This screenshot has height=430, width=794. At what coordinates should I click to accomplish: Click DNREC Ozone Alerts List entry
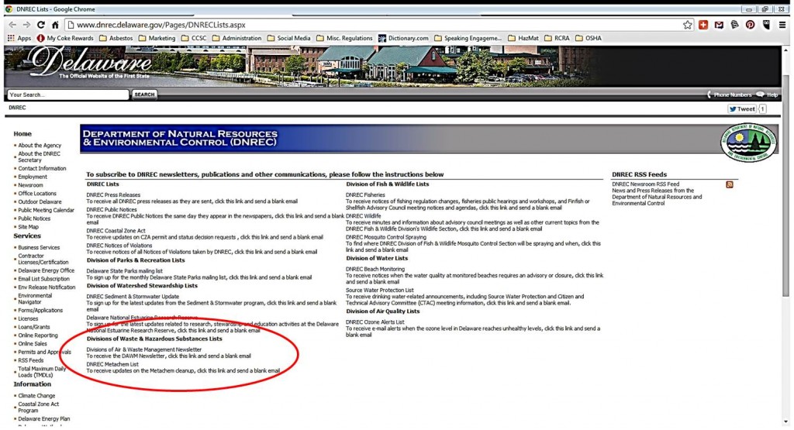click(375, 322)
